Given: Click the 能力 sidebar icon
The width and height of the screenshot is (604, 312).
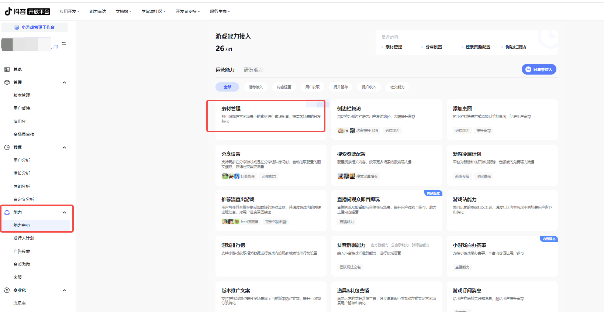Looking at the screenshot, I should pos(7,212).
